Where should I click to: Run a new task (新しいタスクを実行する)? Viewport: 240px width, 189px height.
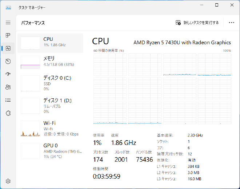click(197, 23)
